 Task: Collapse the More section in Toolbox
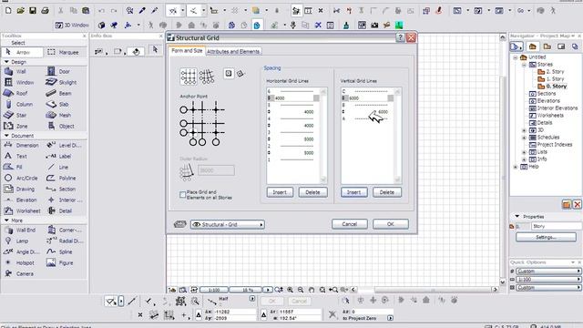[6, 220]
